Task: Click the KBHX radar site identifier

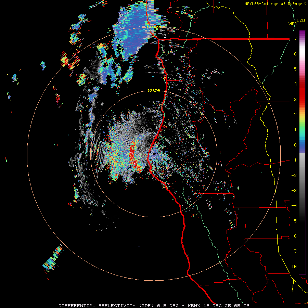Action: 194,306
